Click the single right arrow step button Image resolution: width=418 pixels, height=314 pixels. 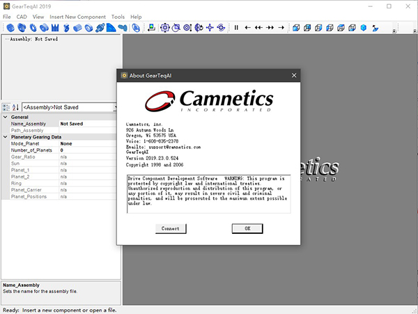point(281,28)
